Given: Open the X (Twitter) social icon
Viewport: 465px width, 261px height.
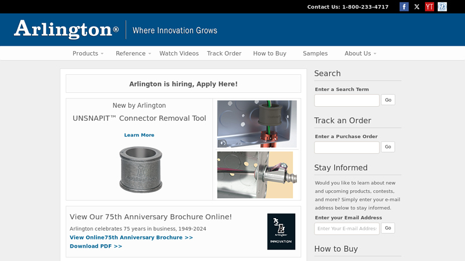Looking at the screenshot, I should (x=417, y=6).
